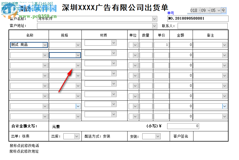Screen dimensions: 239x160
Task: Click the 名称 column header
Action: pos(30,35)
